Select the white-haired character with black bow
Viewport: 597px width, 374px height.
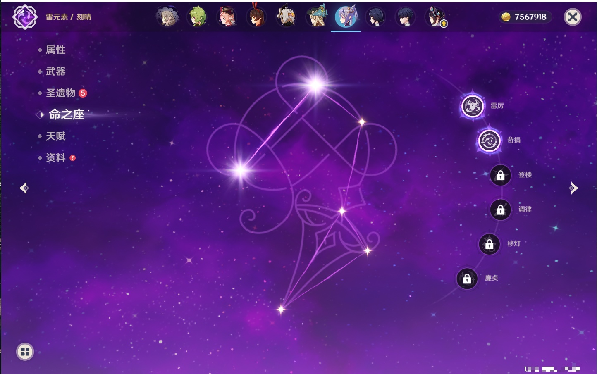tap(286, 17)
